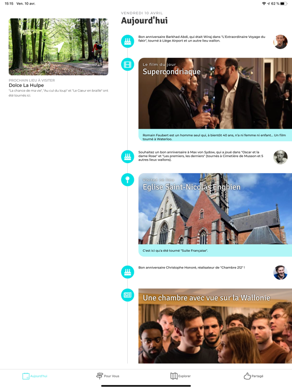Tap the film reel icon beside Supercondriaque
292x389 pixels.
point(127,64)
